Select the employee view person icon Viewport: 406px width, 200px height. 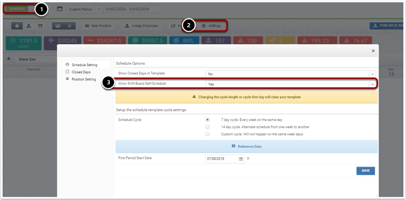pos(29,26)
